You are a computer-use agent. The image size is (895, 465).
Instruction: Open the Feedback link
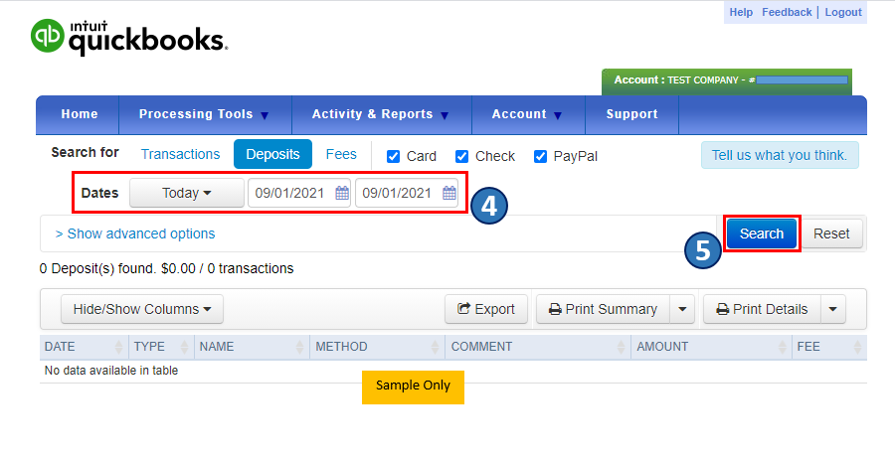click(787, 12)
